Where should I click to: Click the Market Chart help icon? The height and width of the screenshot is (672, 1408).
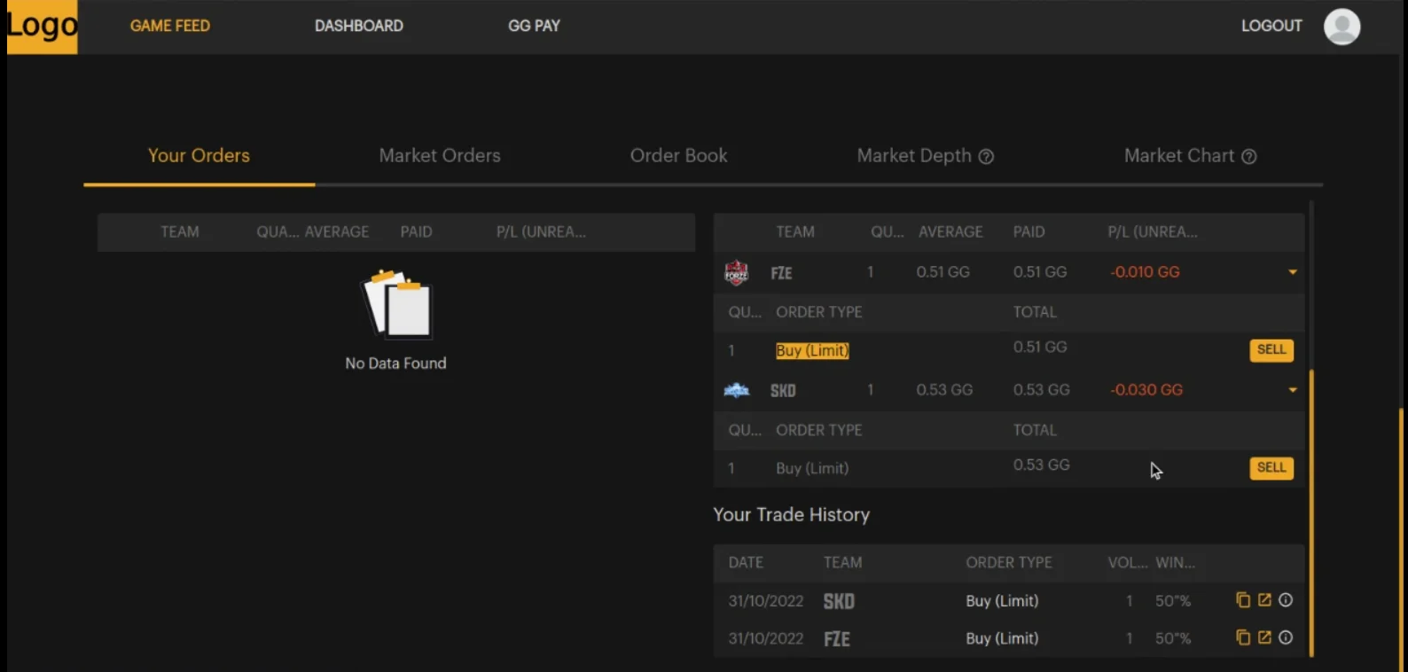click(x=1248, y=157)
